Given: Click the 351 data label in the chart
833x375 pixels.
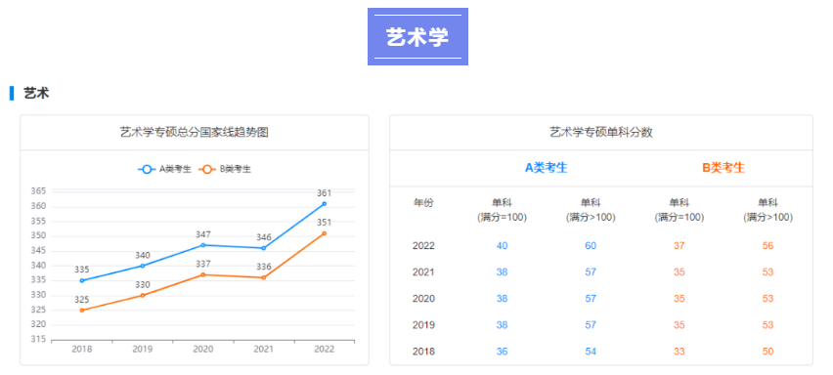Looking at the screenshot, I should pos(324,223).
